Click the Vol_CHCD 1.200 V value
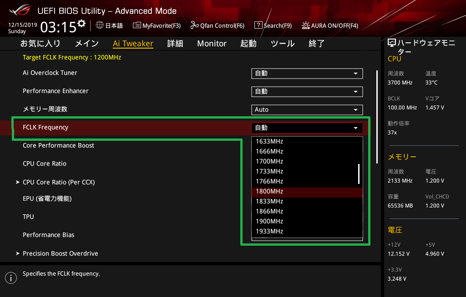 point(435,206)
